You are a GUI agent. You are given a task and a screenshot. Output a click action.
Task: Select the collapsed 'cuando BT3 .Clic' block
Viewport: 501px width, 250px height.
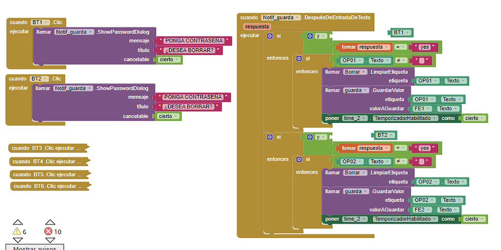click(47, 148)
